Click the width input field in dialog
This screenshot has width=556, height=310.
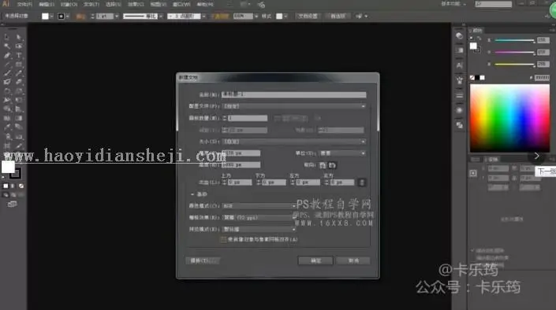click(x=241, y=153)
